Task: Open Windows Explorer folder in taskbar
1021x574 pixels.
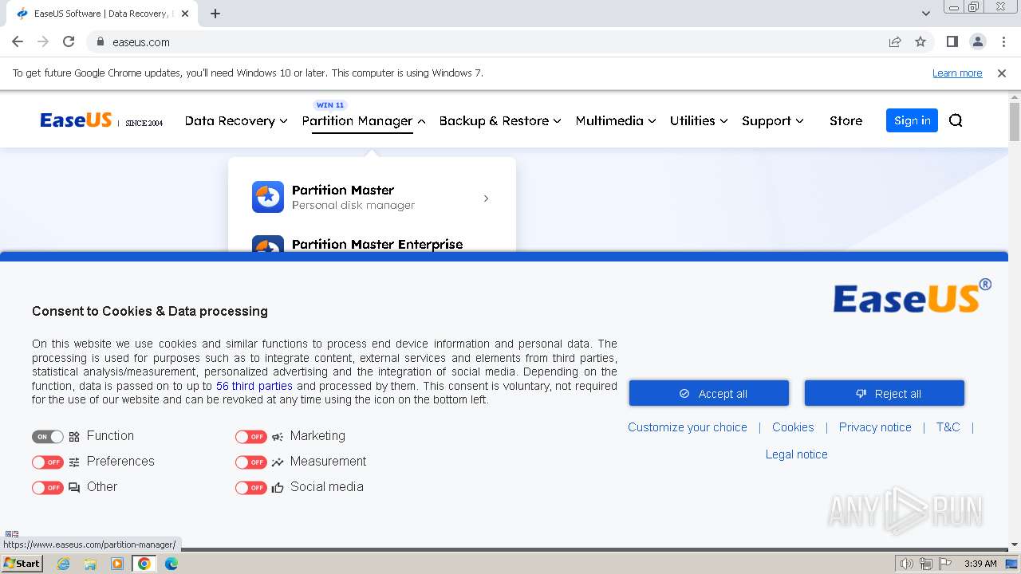Action: point(90,564)
